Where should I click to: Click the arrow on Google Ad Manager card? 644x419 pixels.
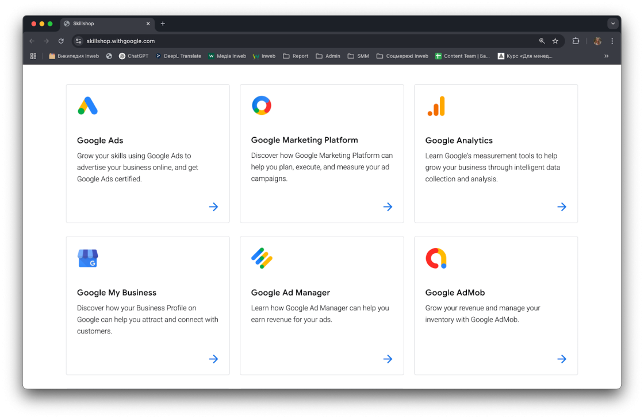point(388,359)
